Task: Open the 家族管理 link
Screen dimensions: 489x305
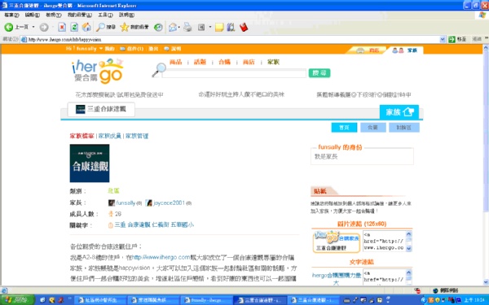Action: pyautogui.click(x=137, y=136)
